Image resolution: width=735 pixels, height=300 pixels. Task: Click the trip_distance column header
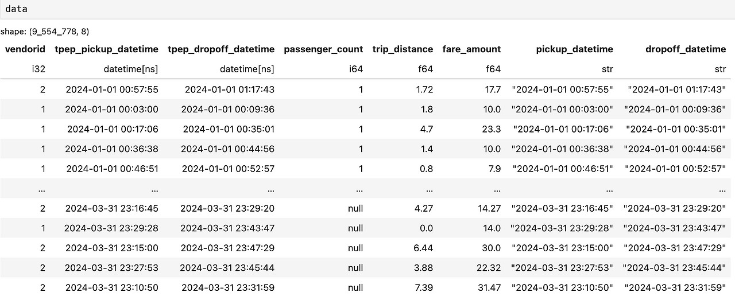click(x=403, y=49)
